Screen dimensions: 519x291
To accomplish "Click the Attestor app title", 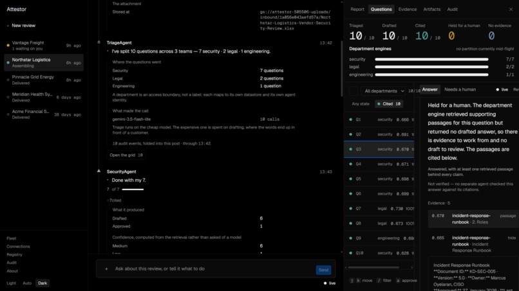I will click(x=16, y=9).
